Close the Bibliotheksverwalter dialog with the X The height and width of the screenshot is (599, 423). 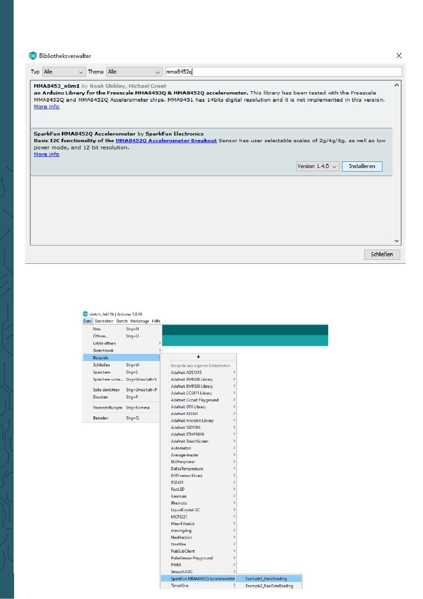coord(399,56)
